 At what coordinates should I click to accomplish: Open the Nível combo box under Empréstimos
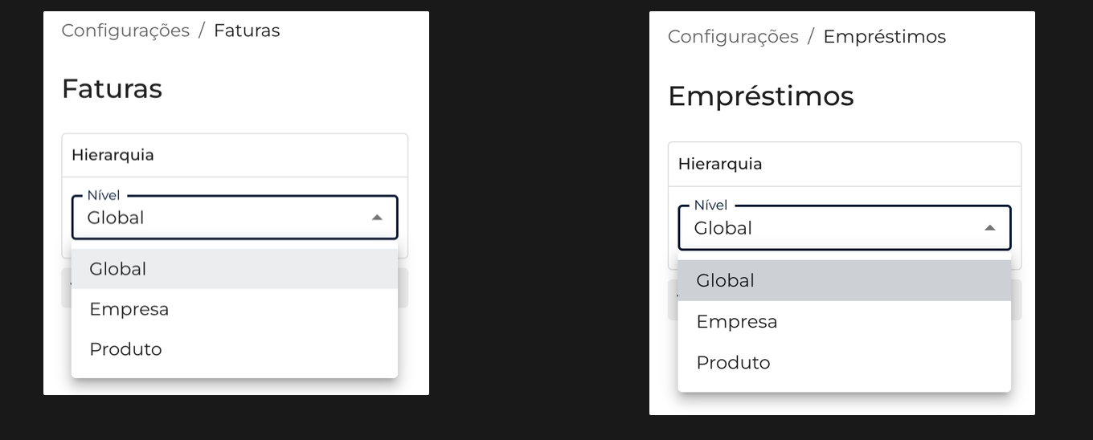836,228
